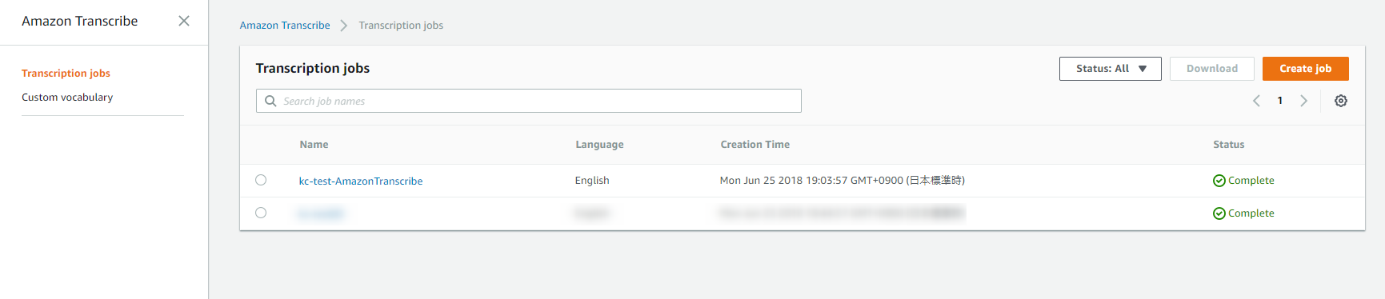Click Complete checkmark icon of blurred job
Image resolution: width=1385 pixels, height=299 pixels.
(x=1219, y=213)
